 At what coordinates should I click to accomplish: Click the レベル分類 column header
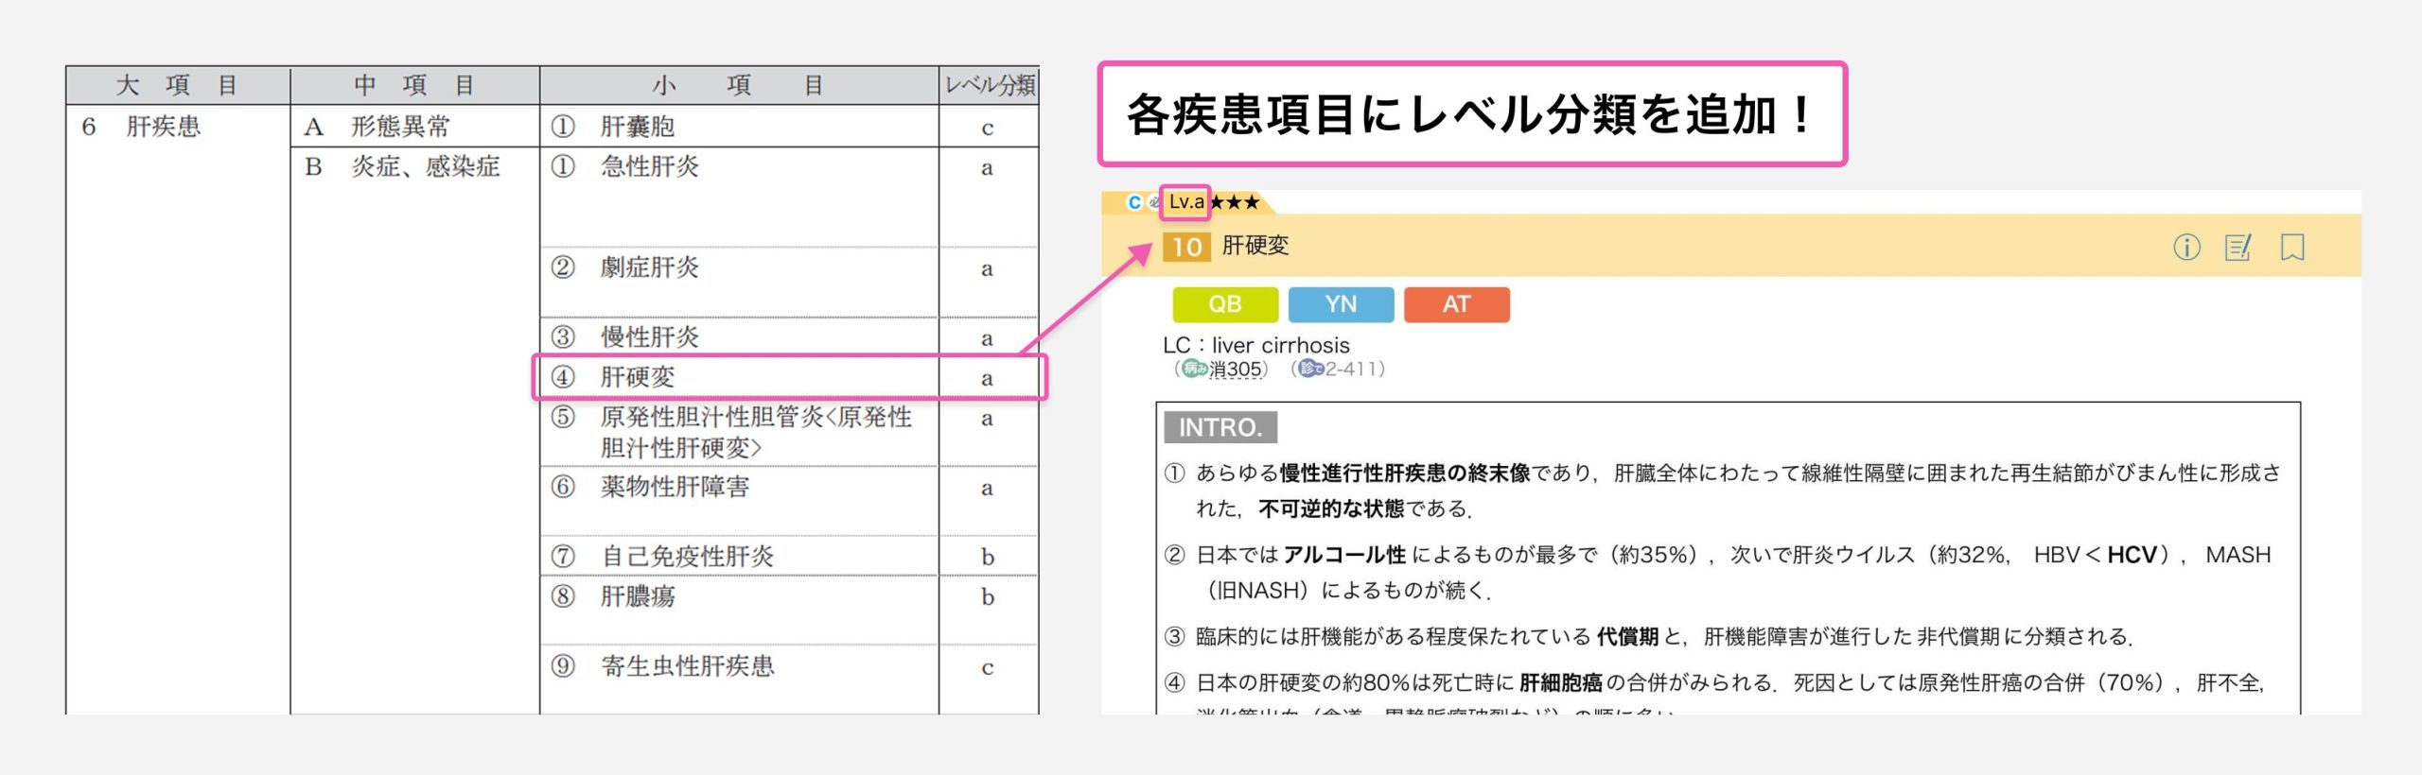tap(989, 86)
